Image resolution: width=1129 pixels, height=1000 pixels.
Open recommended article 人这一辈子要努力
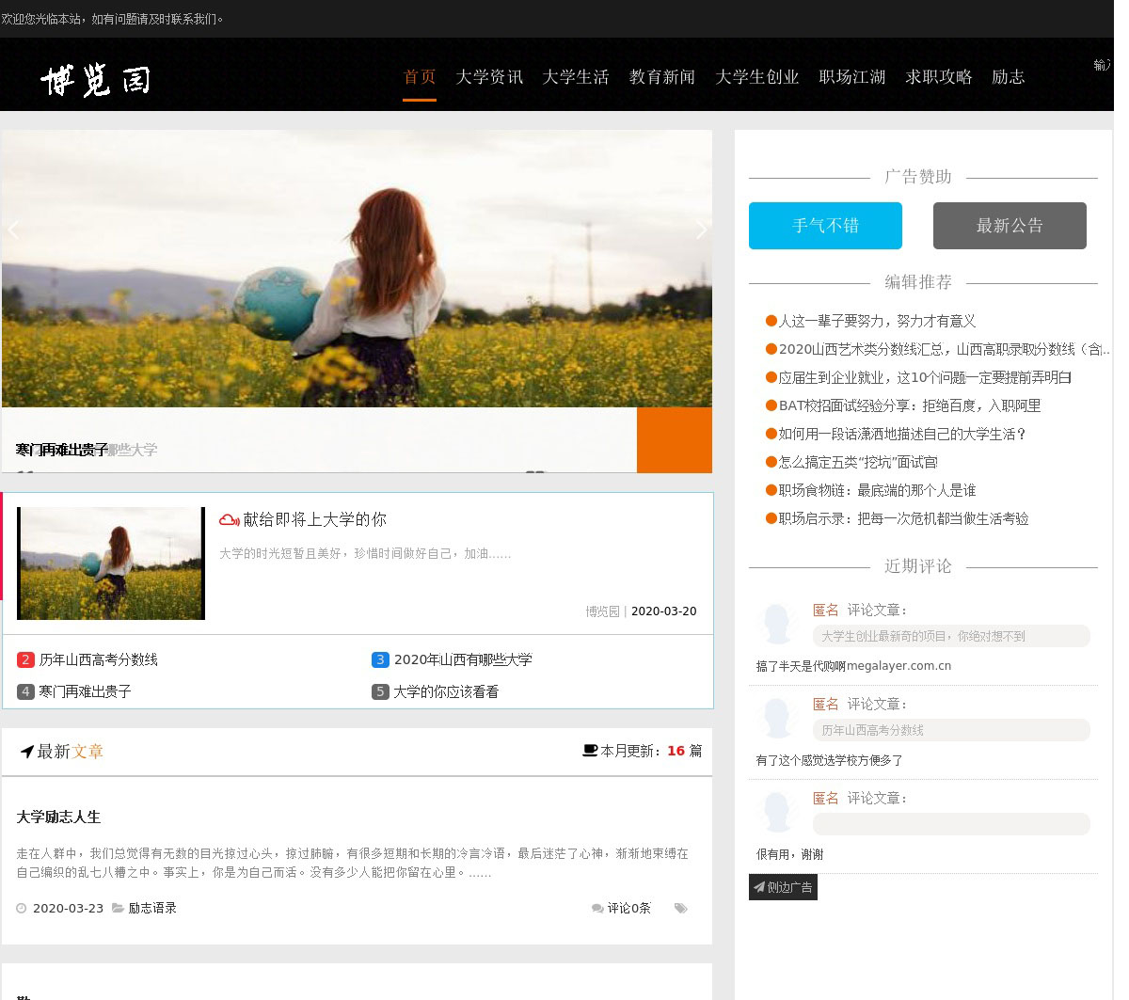click(x=877, y=321)
